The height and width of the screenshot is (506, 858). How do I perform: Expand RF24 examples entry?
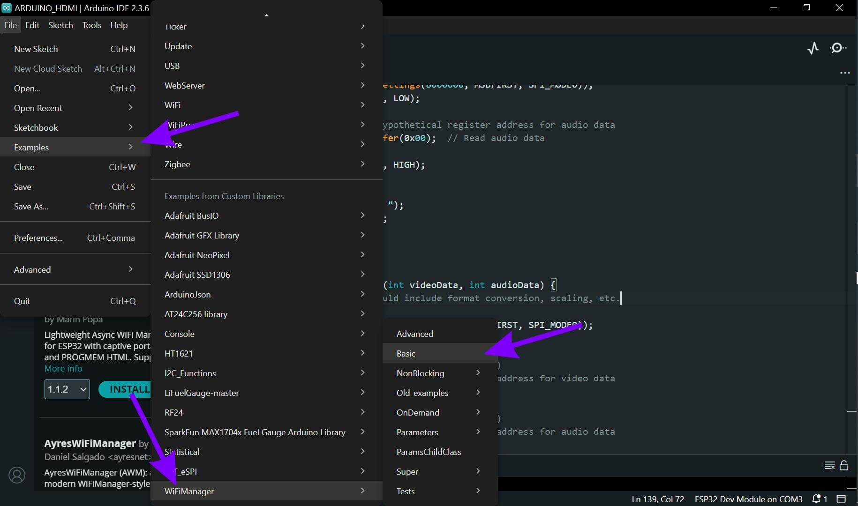point(266,413)
